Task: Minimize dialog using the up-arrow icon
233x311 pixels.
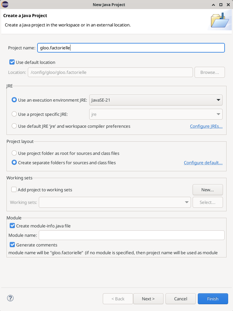Action: point(213,5)
